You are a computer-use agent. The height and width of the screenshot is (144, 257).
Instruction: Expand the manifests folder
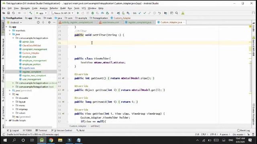[10, 30]
